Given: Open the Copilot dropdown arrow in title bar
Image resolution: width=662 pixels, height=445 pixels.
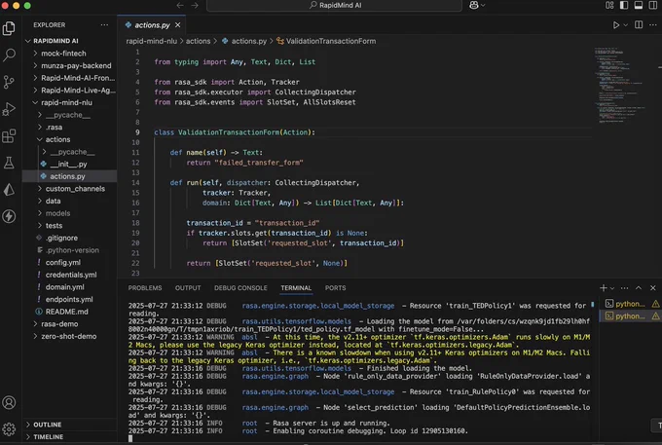Looking at the screenshot, I should pos(483,5).
